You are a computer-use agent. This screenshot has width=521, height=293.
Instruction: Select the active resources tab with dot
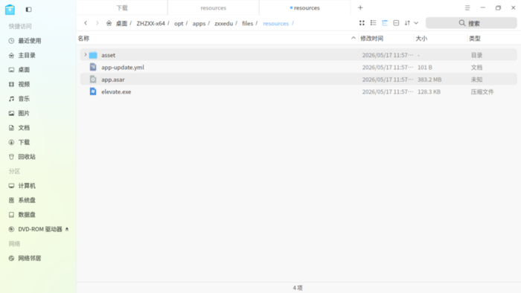click(304, 7)
